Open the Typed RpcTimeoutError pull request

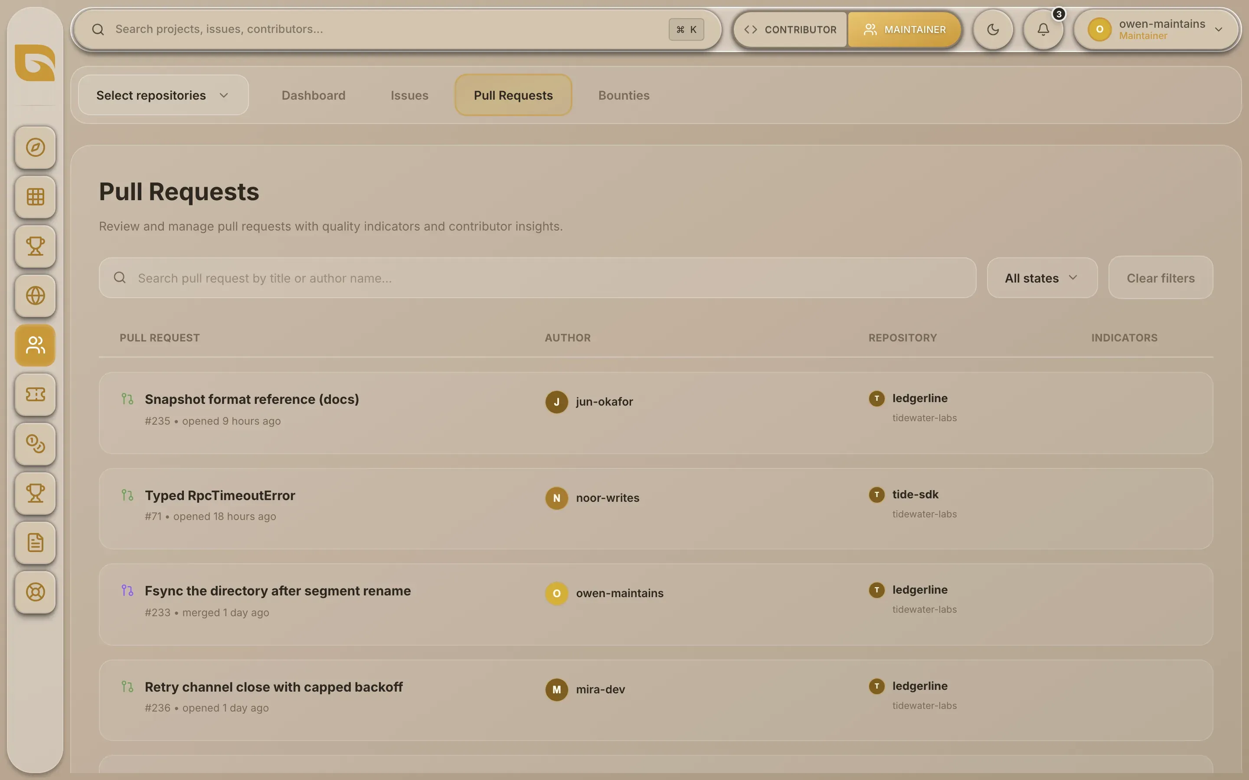click(220, 495)
